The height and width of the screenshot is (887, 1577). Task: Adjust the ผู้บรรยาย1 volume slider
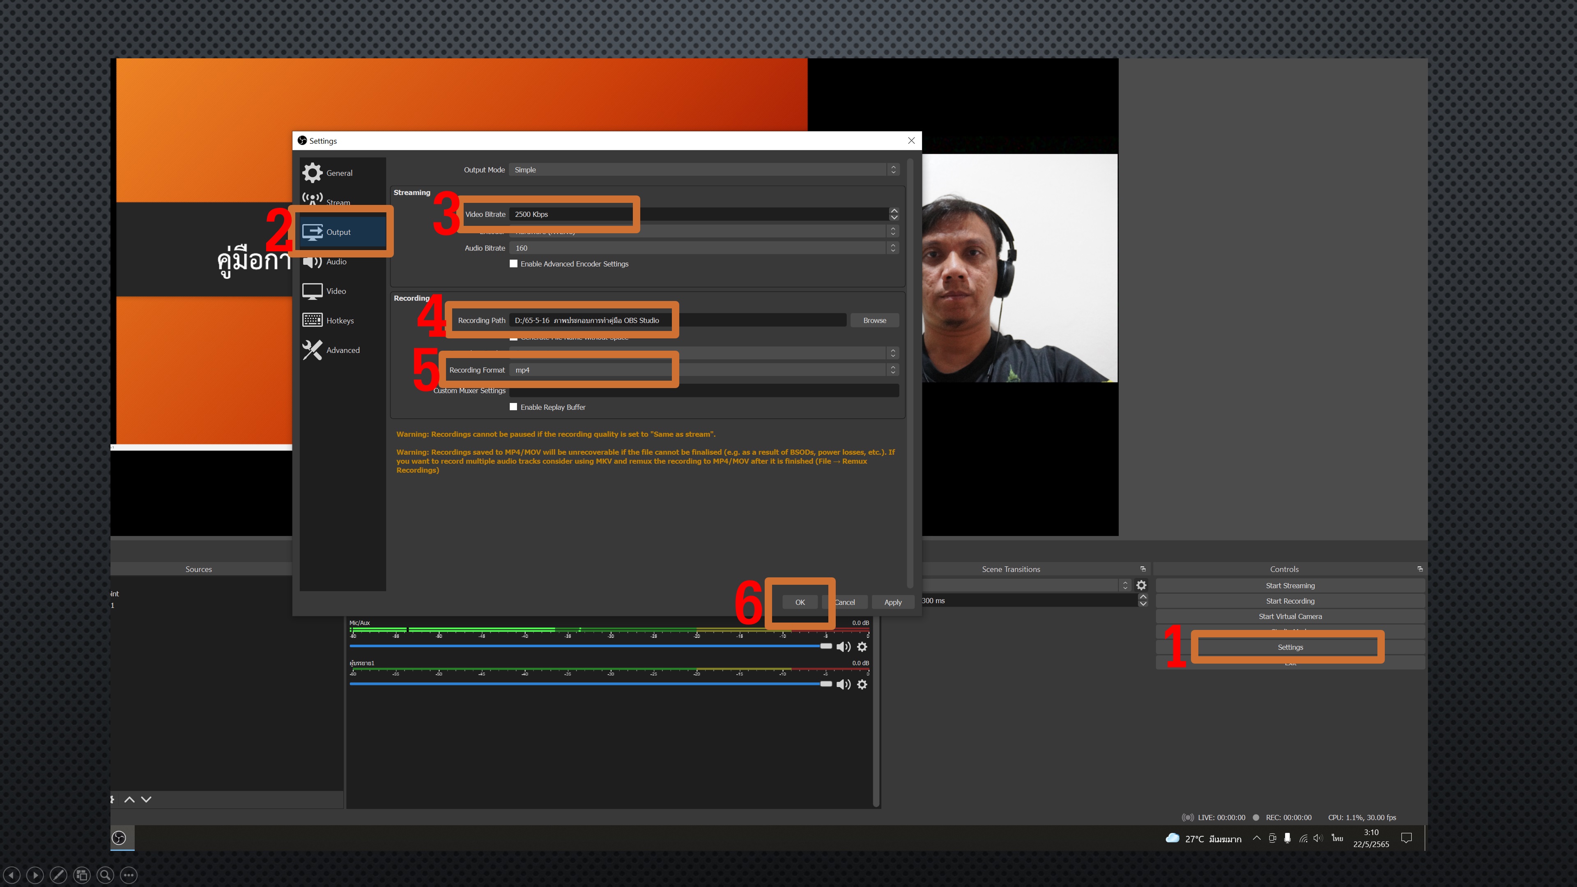click(591, 684)
